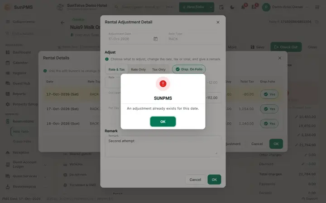
Task: Switch to the Rate Only tab
Action: (138, 69)
